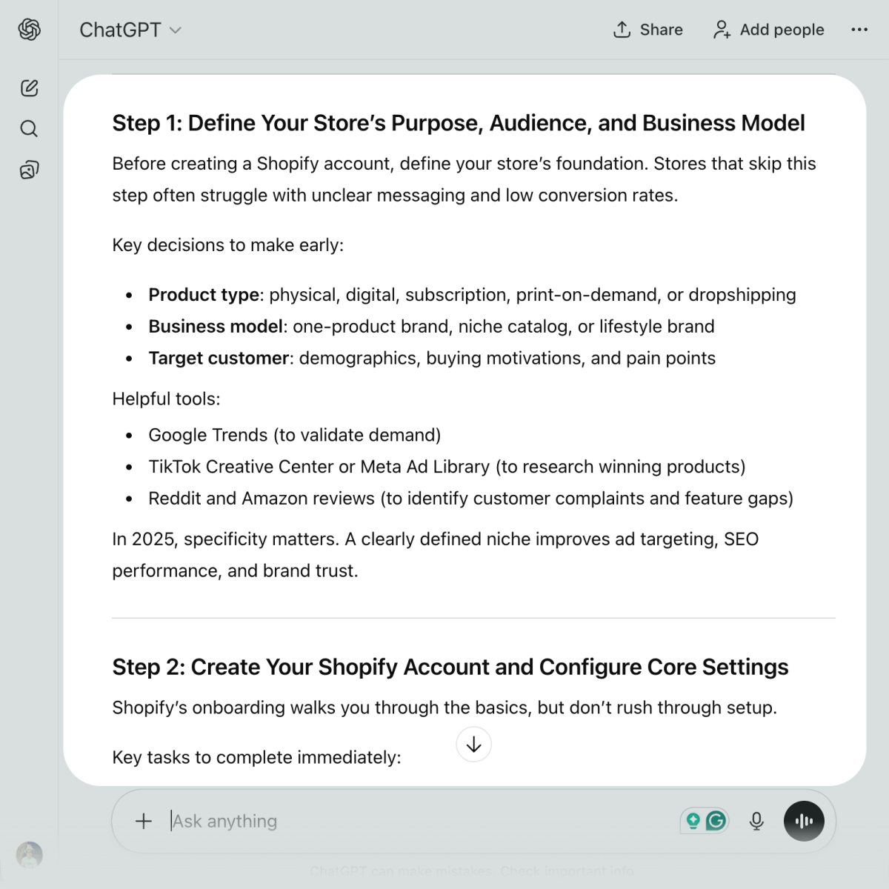Start dictation with the microphone icon
Screen dimensions: 889x889
pos(756,821)
